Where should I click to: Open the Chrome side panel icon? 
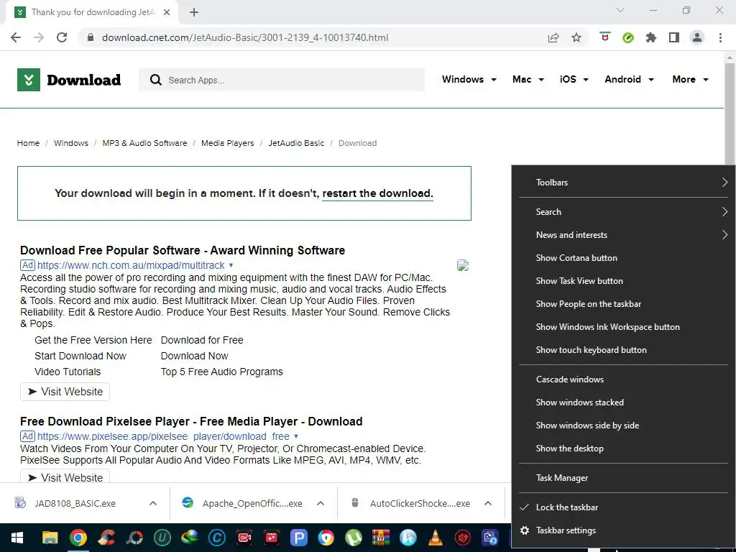coord(674,37)
